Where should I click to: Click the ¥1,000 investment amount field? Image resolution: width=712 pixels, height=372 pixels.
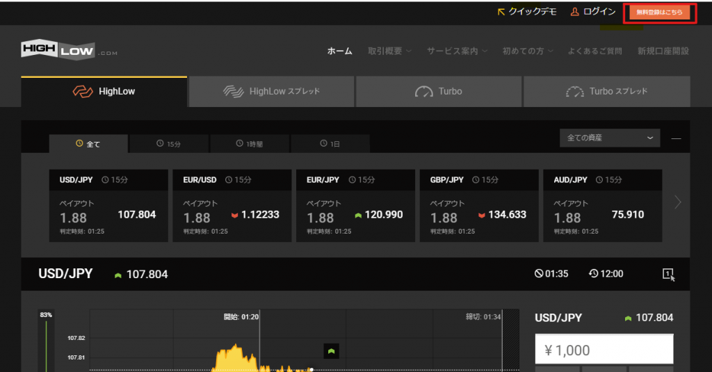tap(604, 349)
